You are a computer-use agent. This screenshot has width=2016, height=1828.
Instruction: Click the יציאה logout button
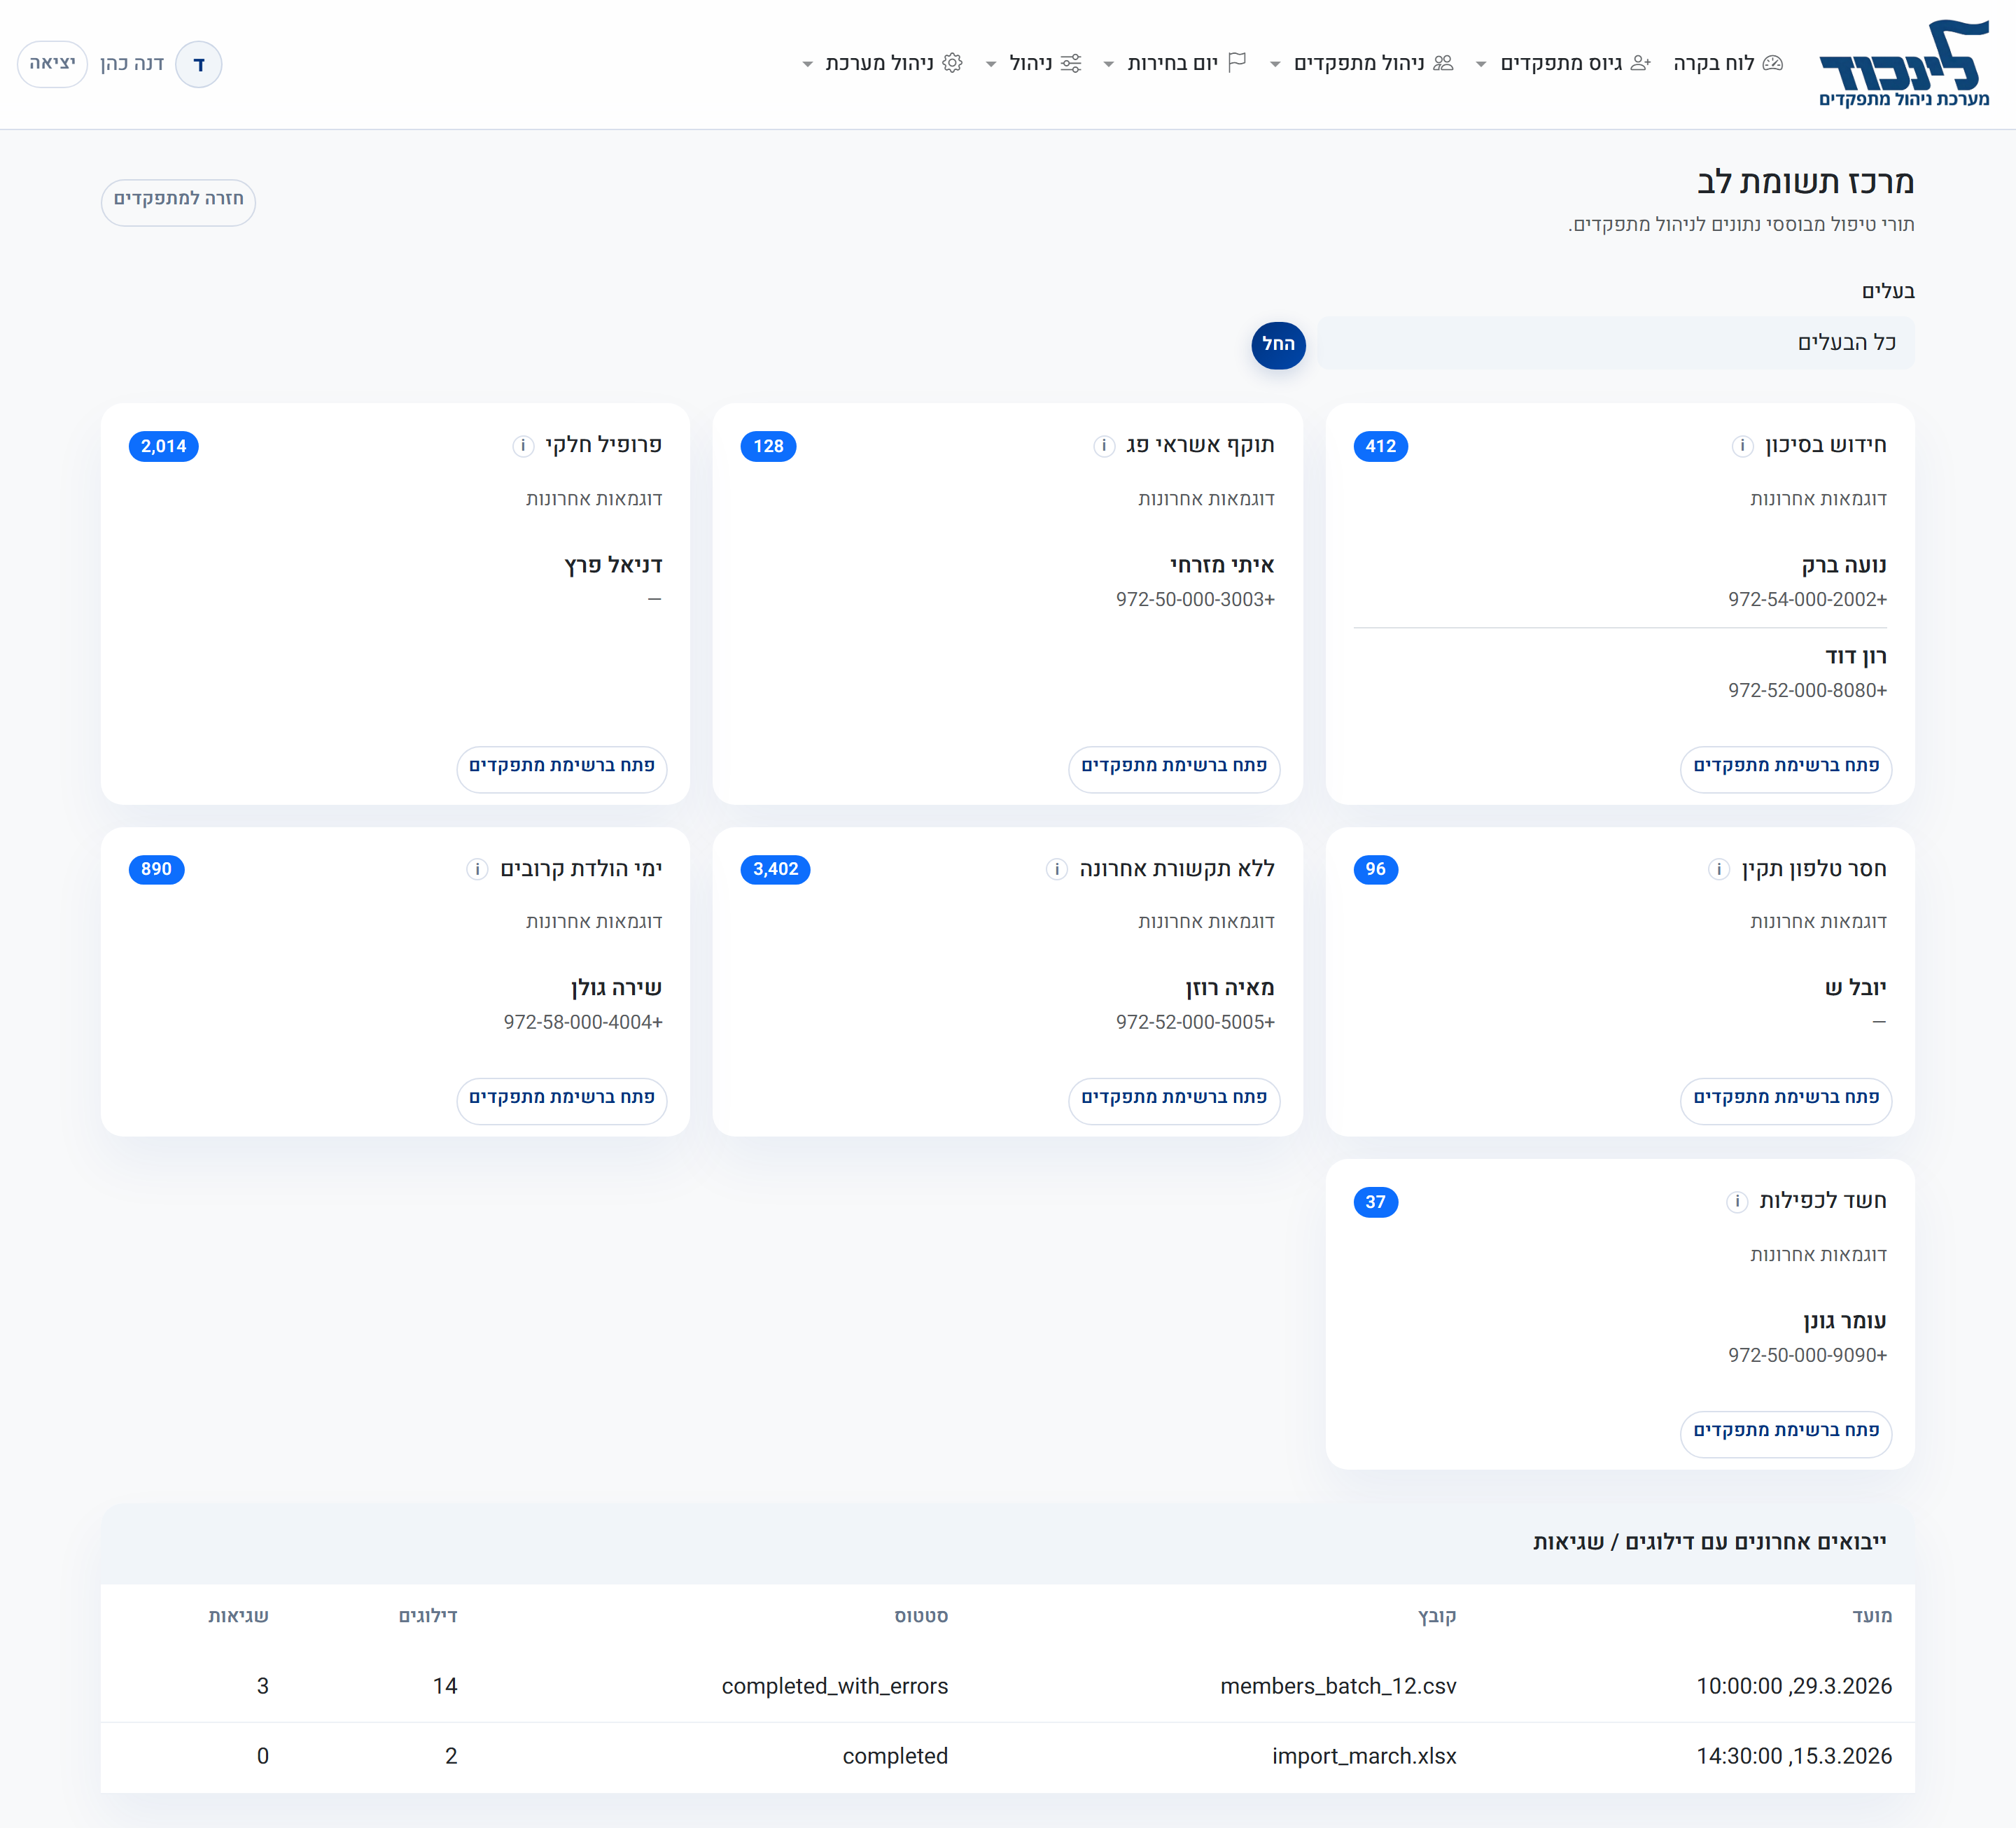coord(52,63)
